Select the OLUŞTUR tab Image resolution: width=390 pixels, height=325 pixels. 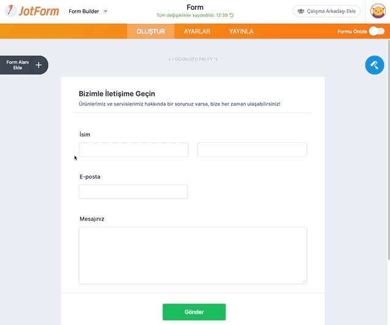(151, 31)
